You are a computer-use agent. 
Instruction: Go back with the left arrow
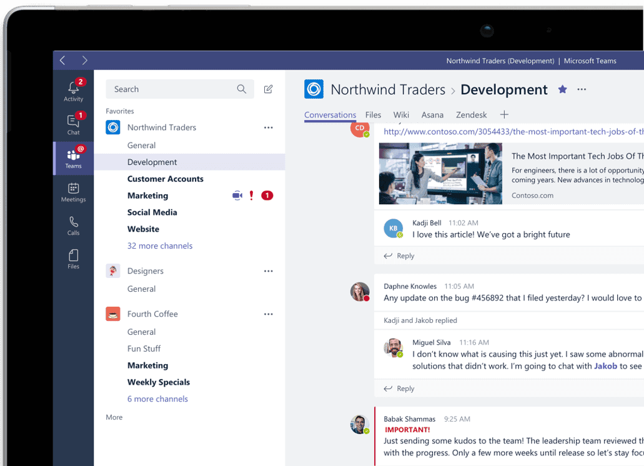click(x=62, y=61)
